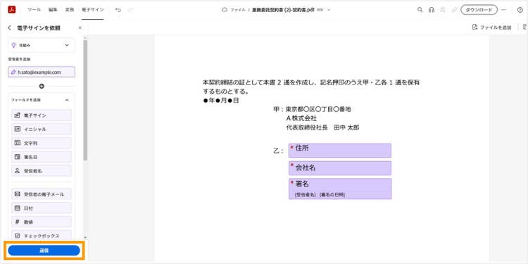Open the 変換 menu

pyautogui.click(x=70, y=10)
